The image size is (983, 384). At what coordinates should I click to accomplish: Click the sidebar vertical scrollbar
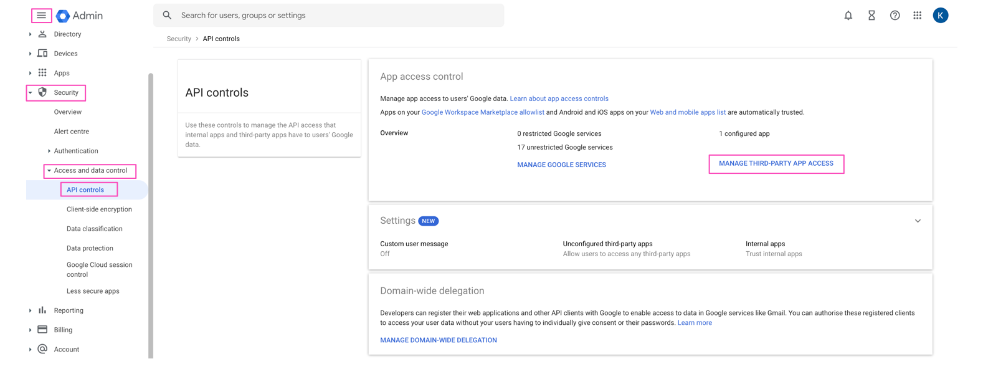150,212
